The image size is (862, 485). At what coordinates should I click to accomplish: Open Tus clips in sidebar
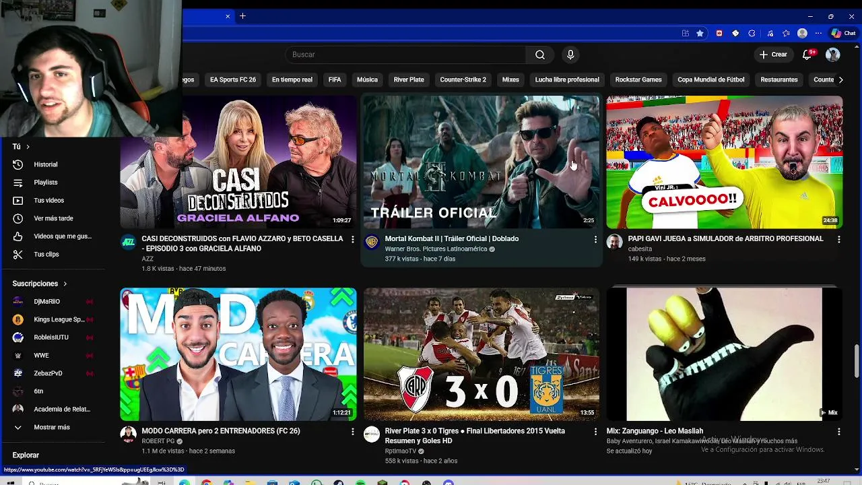tap(46, 255)
